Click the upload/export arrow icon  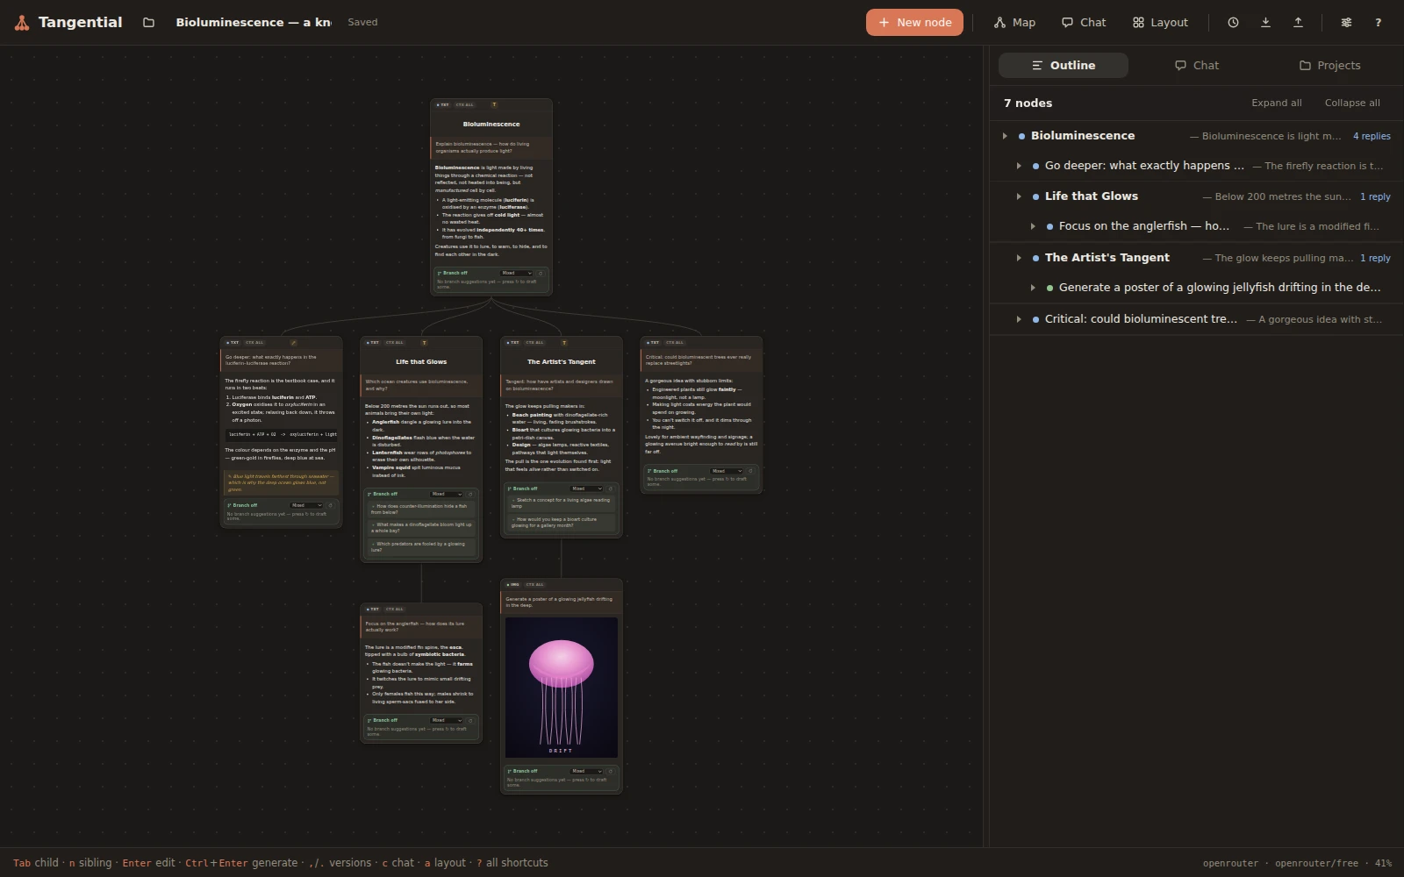click(x=1298, y=23)
